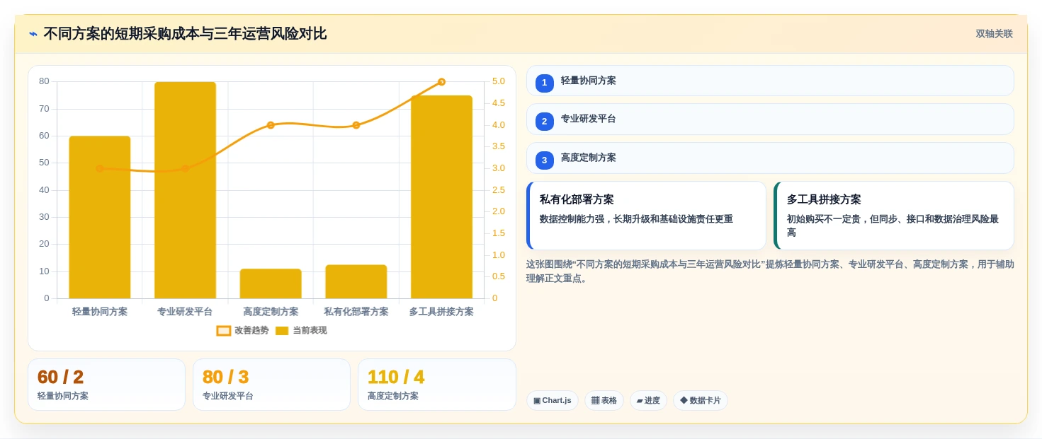
Task: Open the 多工具拼接方案 card
Action: point(893,216)
